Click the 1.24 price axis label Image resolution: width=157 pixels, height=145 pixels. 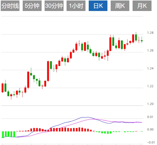tap(150, 68)
